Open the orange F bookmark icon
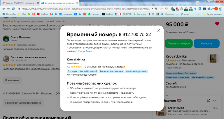 coord(85,14)
